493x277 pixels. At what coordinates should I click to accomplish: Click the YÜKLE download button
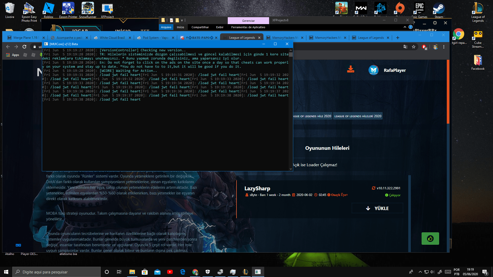coord(377,208)
